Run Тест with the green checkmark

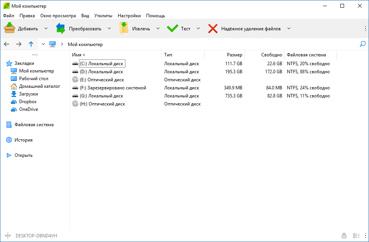click(x=173, y=28)
